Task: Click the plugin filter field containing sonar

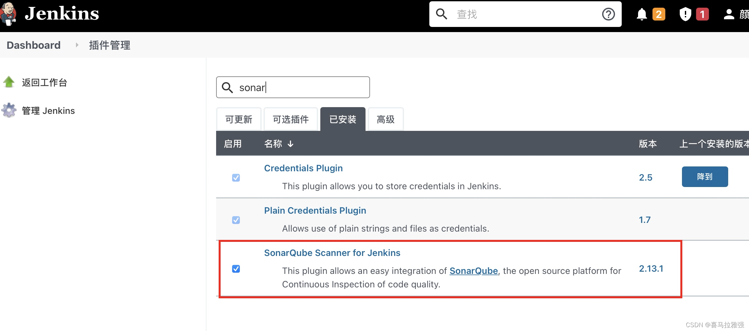Action: pyautogui.click(x=293, y=87)
